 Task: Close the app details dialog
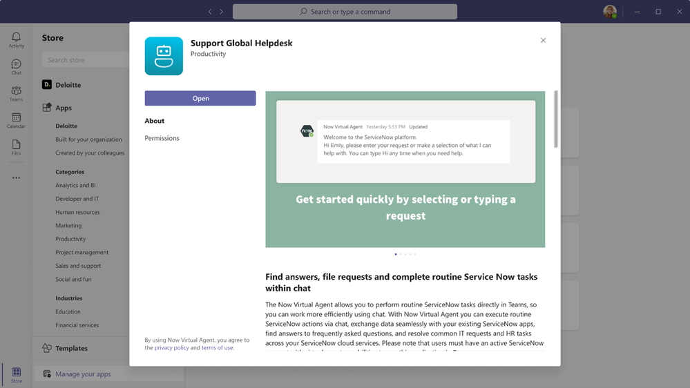pyautogui.click(x=543, y=40)
